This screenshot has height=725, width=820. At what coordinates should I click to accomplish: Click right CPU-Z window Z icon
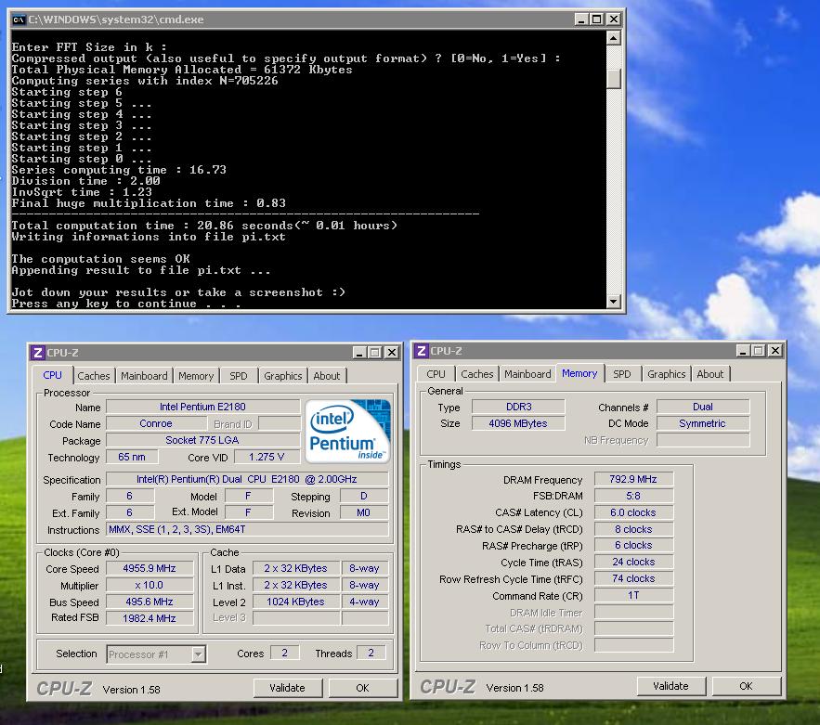[x=422, y=351]
